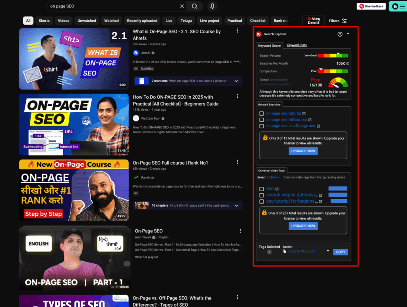Open external icon beside 'seo tutorial for beginne...' tag
The height and width of the screenshot is (307, 407).
tap(321, 201)
